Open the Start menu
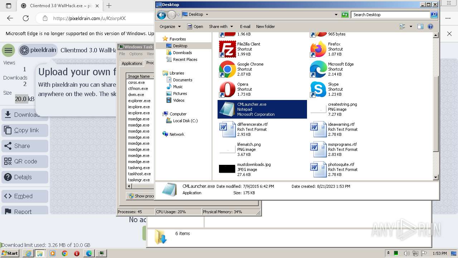 tap(10, 253)
